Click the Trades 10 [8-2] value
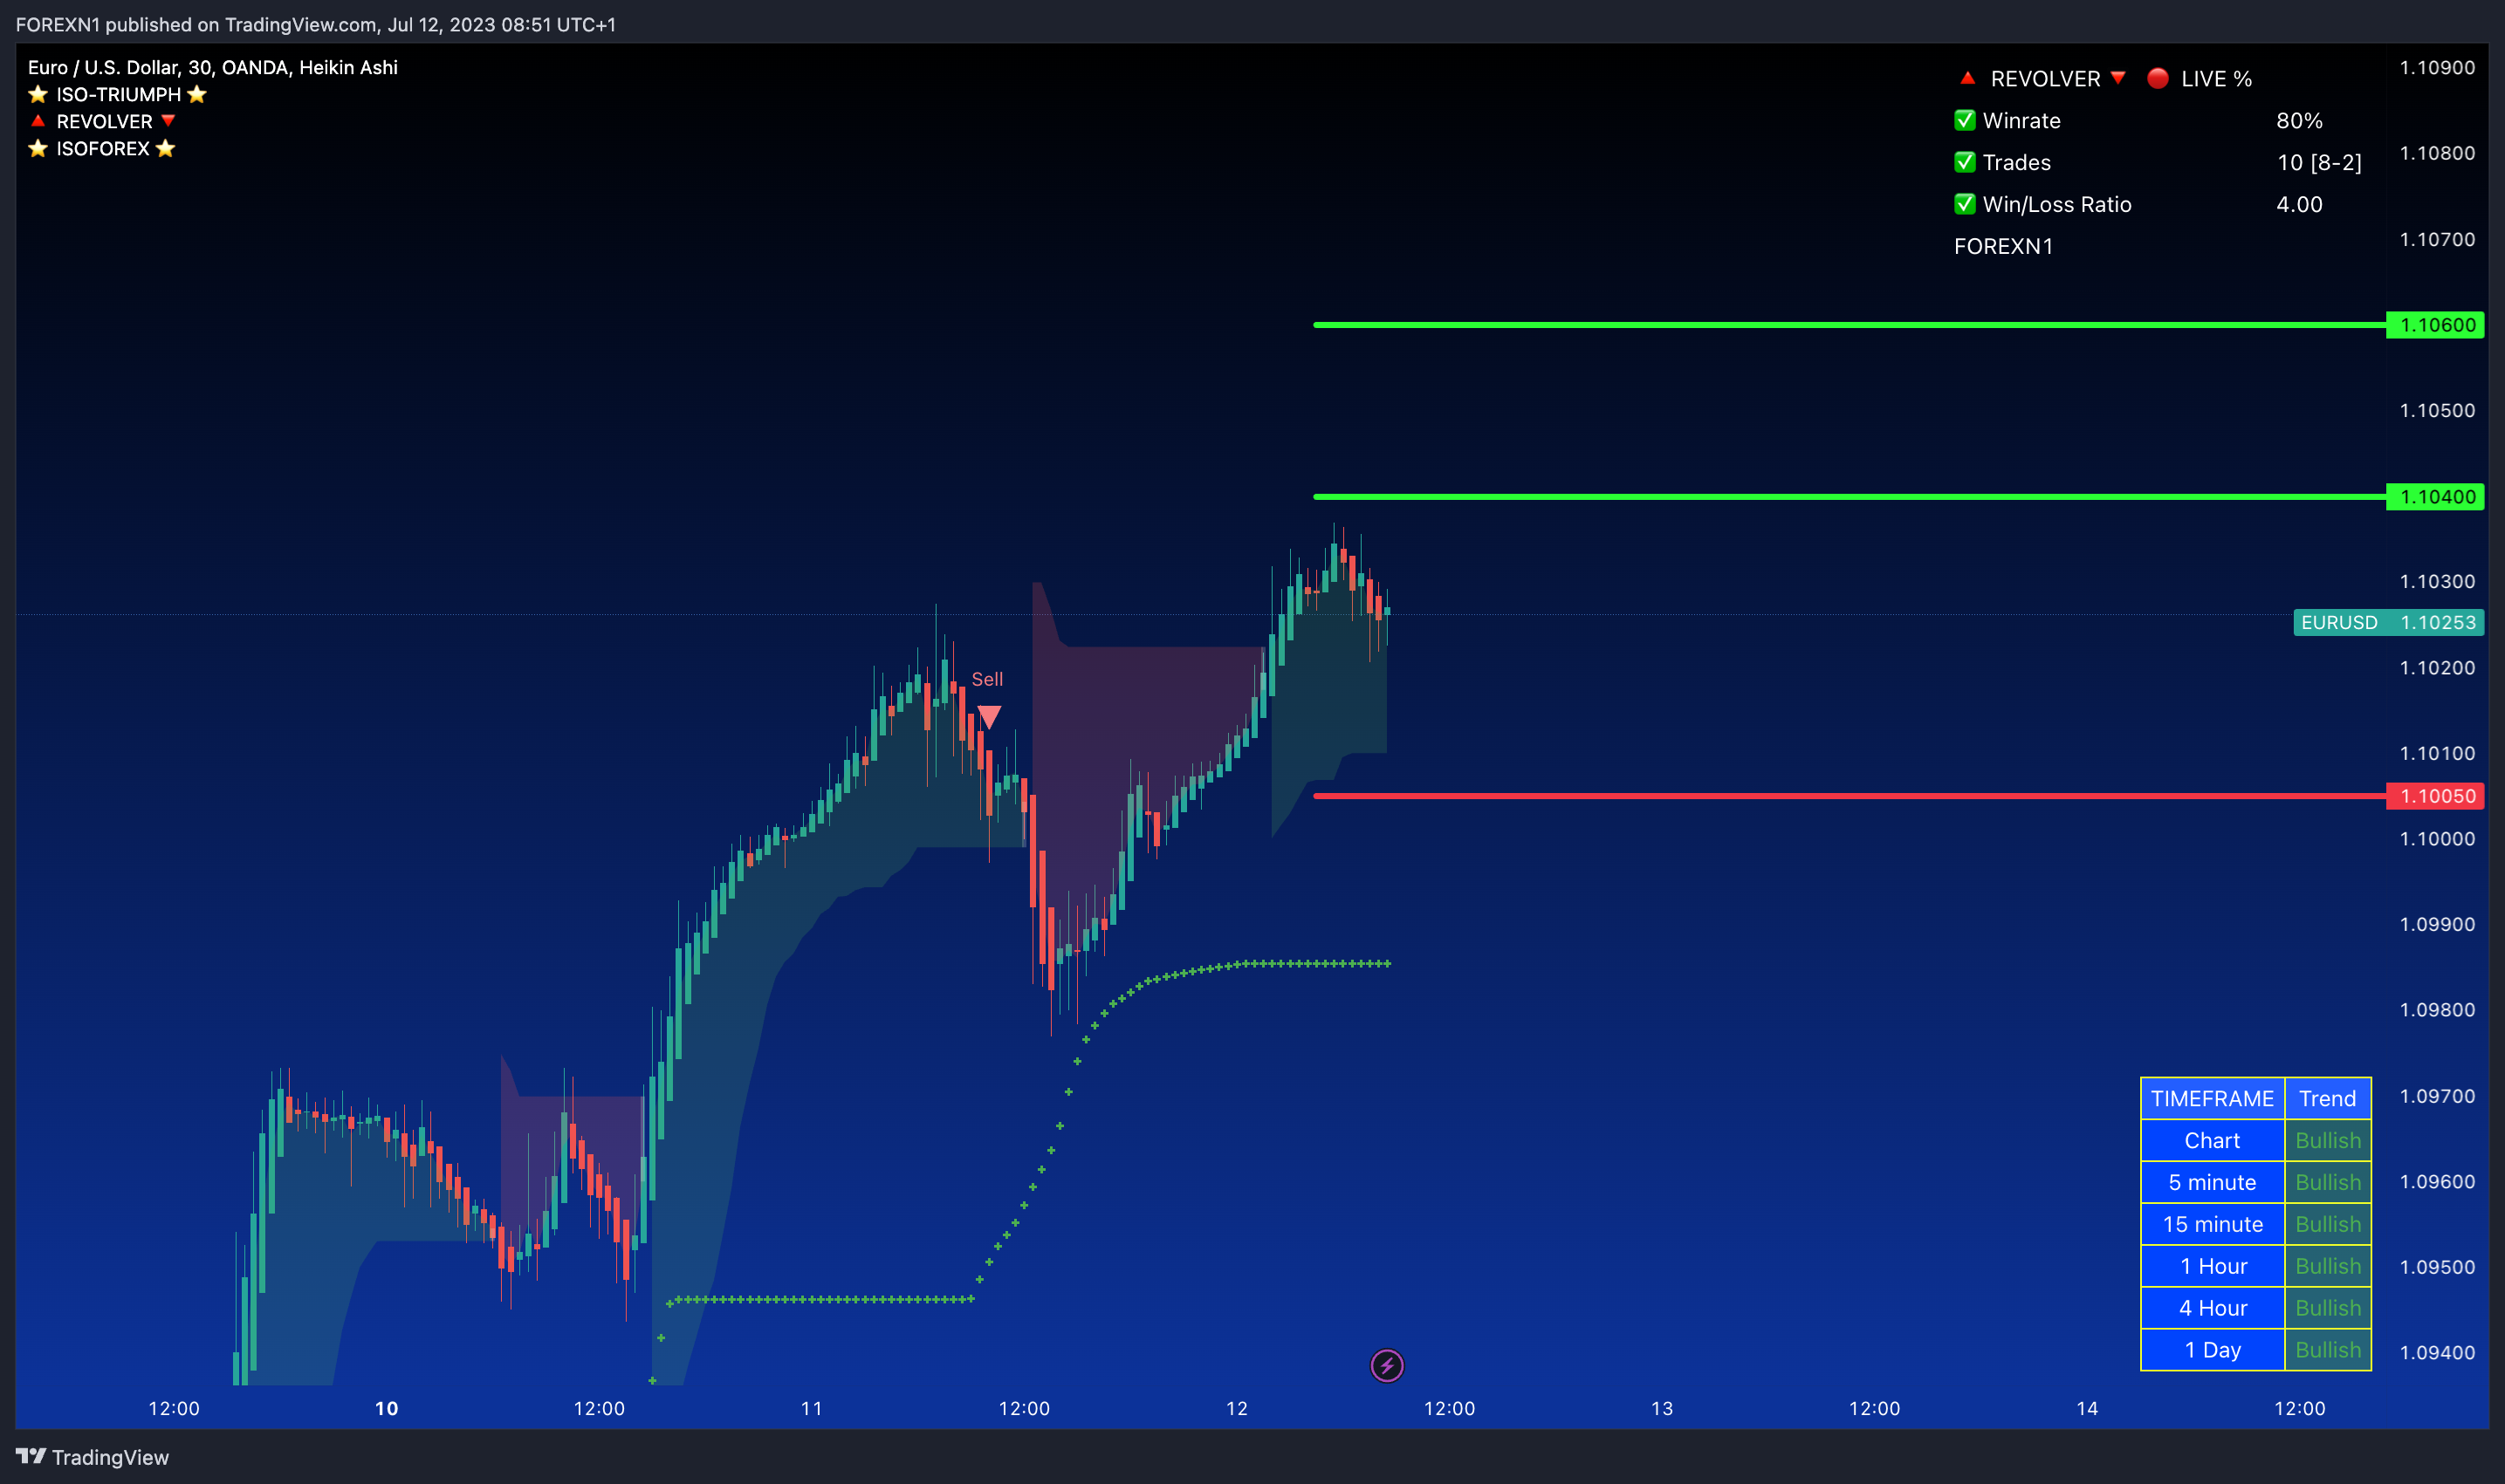The width and height of the screenshot is (2505, 1484). coord(2319,162)
